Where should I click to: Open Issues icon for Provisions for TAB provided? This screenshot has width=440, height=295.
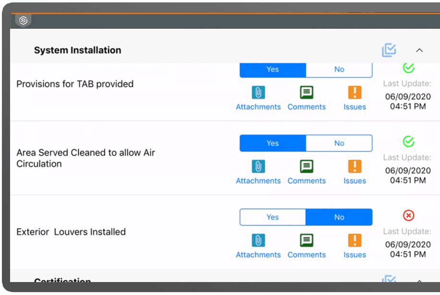[x=354, y=93]
